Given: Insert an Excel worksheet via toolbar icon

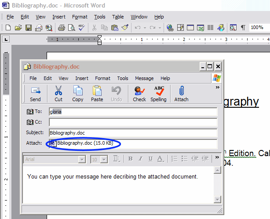Looking at the screenshot, I should (x=201, y=28).
